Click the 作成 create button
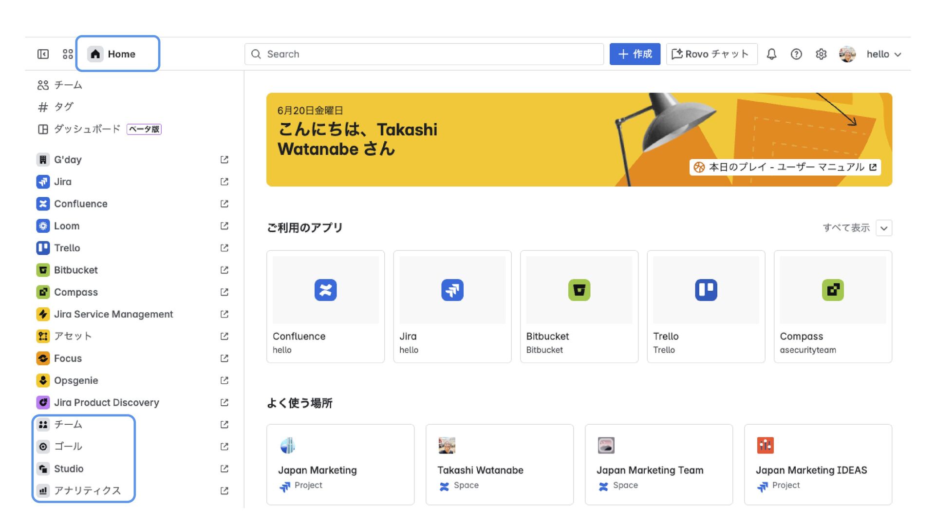Image resolution: width=935 pixels, height=526 pixels. point(635,54)
